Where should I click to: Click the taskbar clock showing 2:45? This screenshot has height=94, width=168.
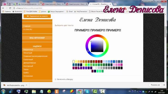(162, 92)
